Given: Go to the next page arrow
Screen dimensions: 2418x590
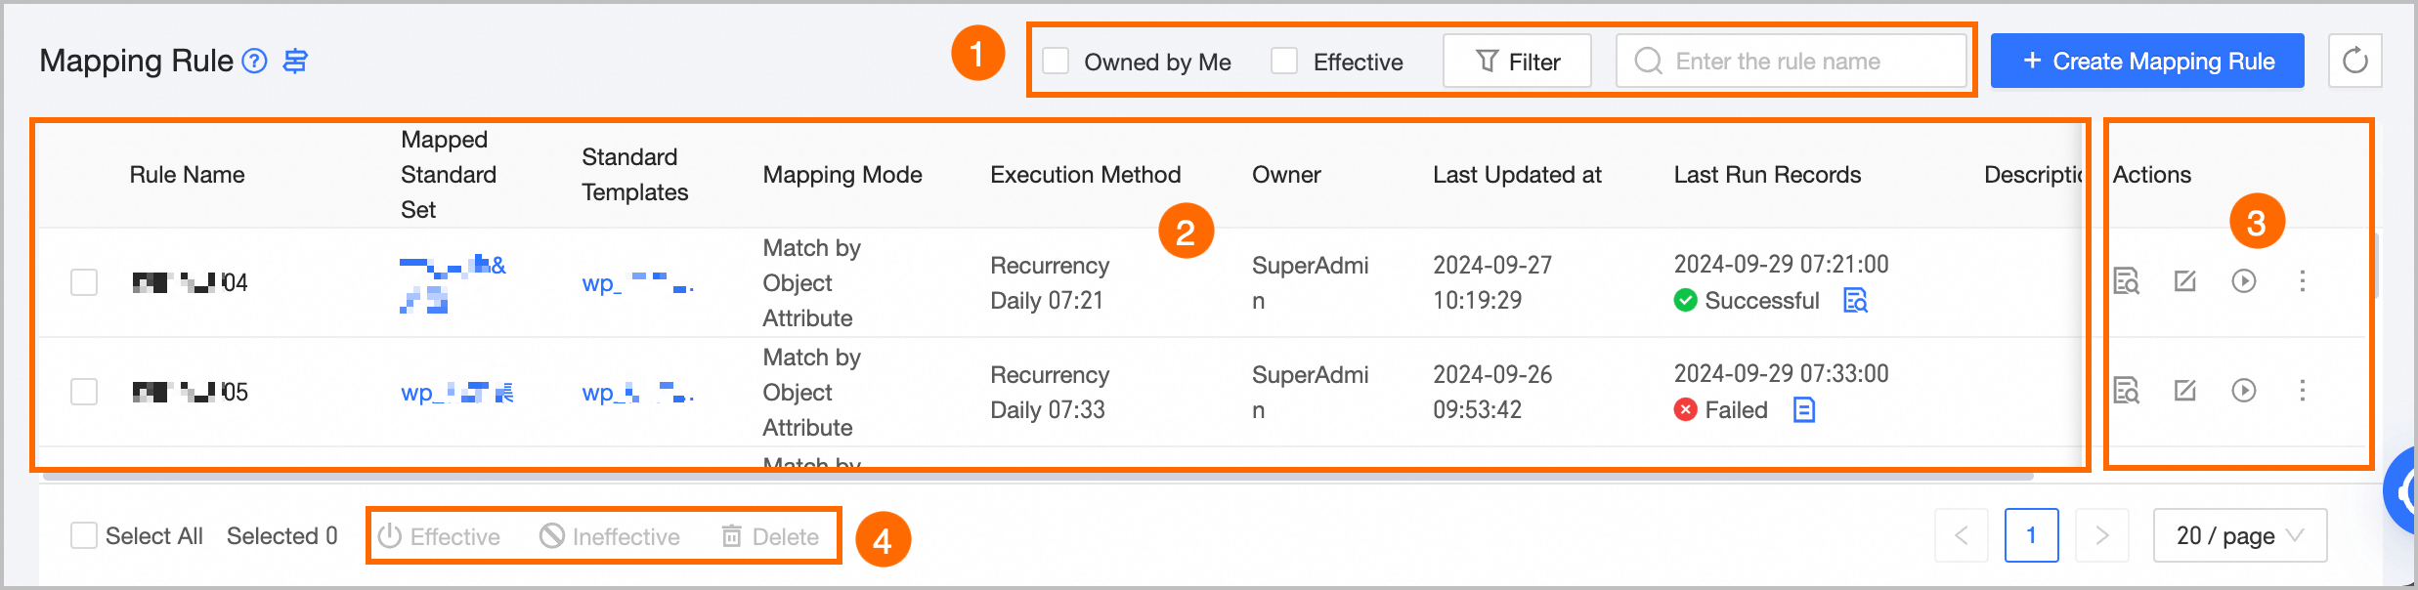Looking at the screenshot, I should 2101,535.
